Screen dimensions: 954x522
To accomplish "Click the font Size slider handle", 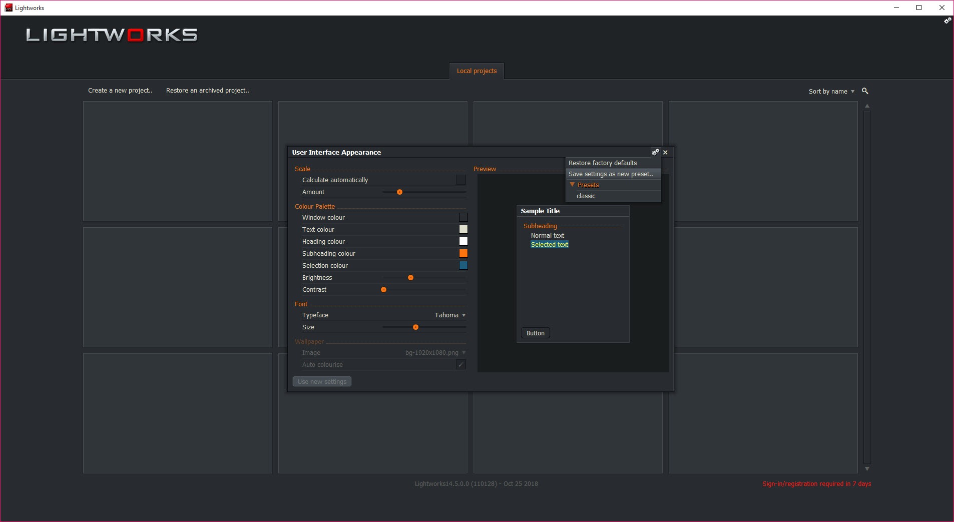I will click(415, 327).
